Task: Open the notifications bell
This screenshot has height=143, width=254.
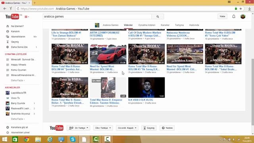Action: (x=234, y=16)
